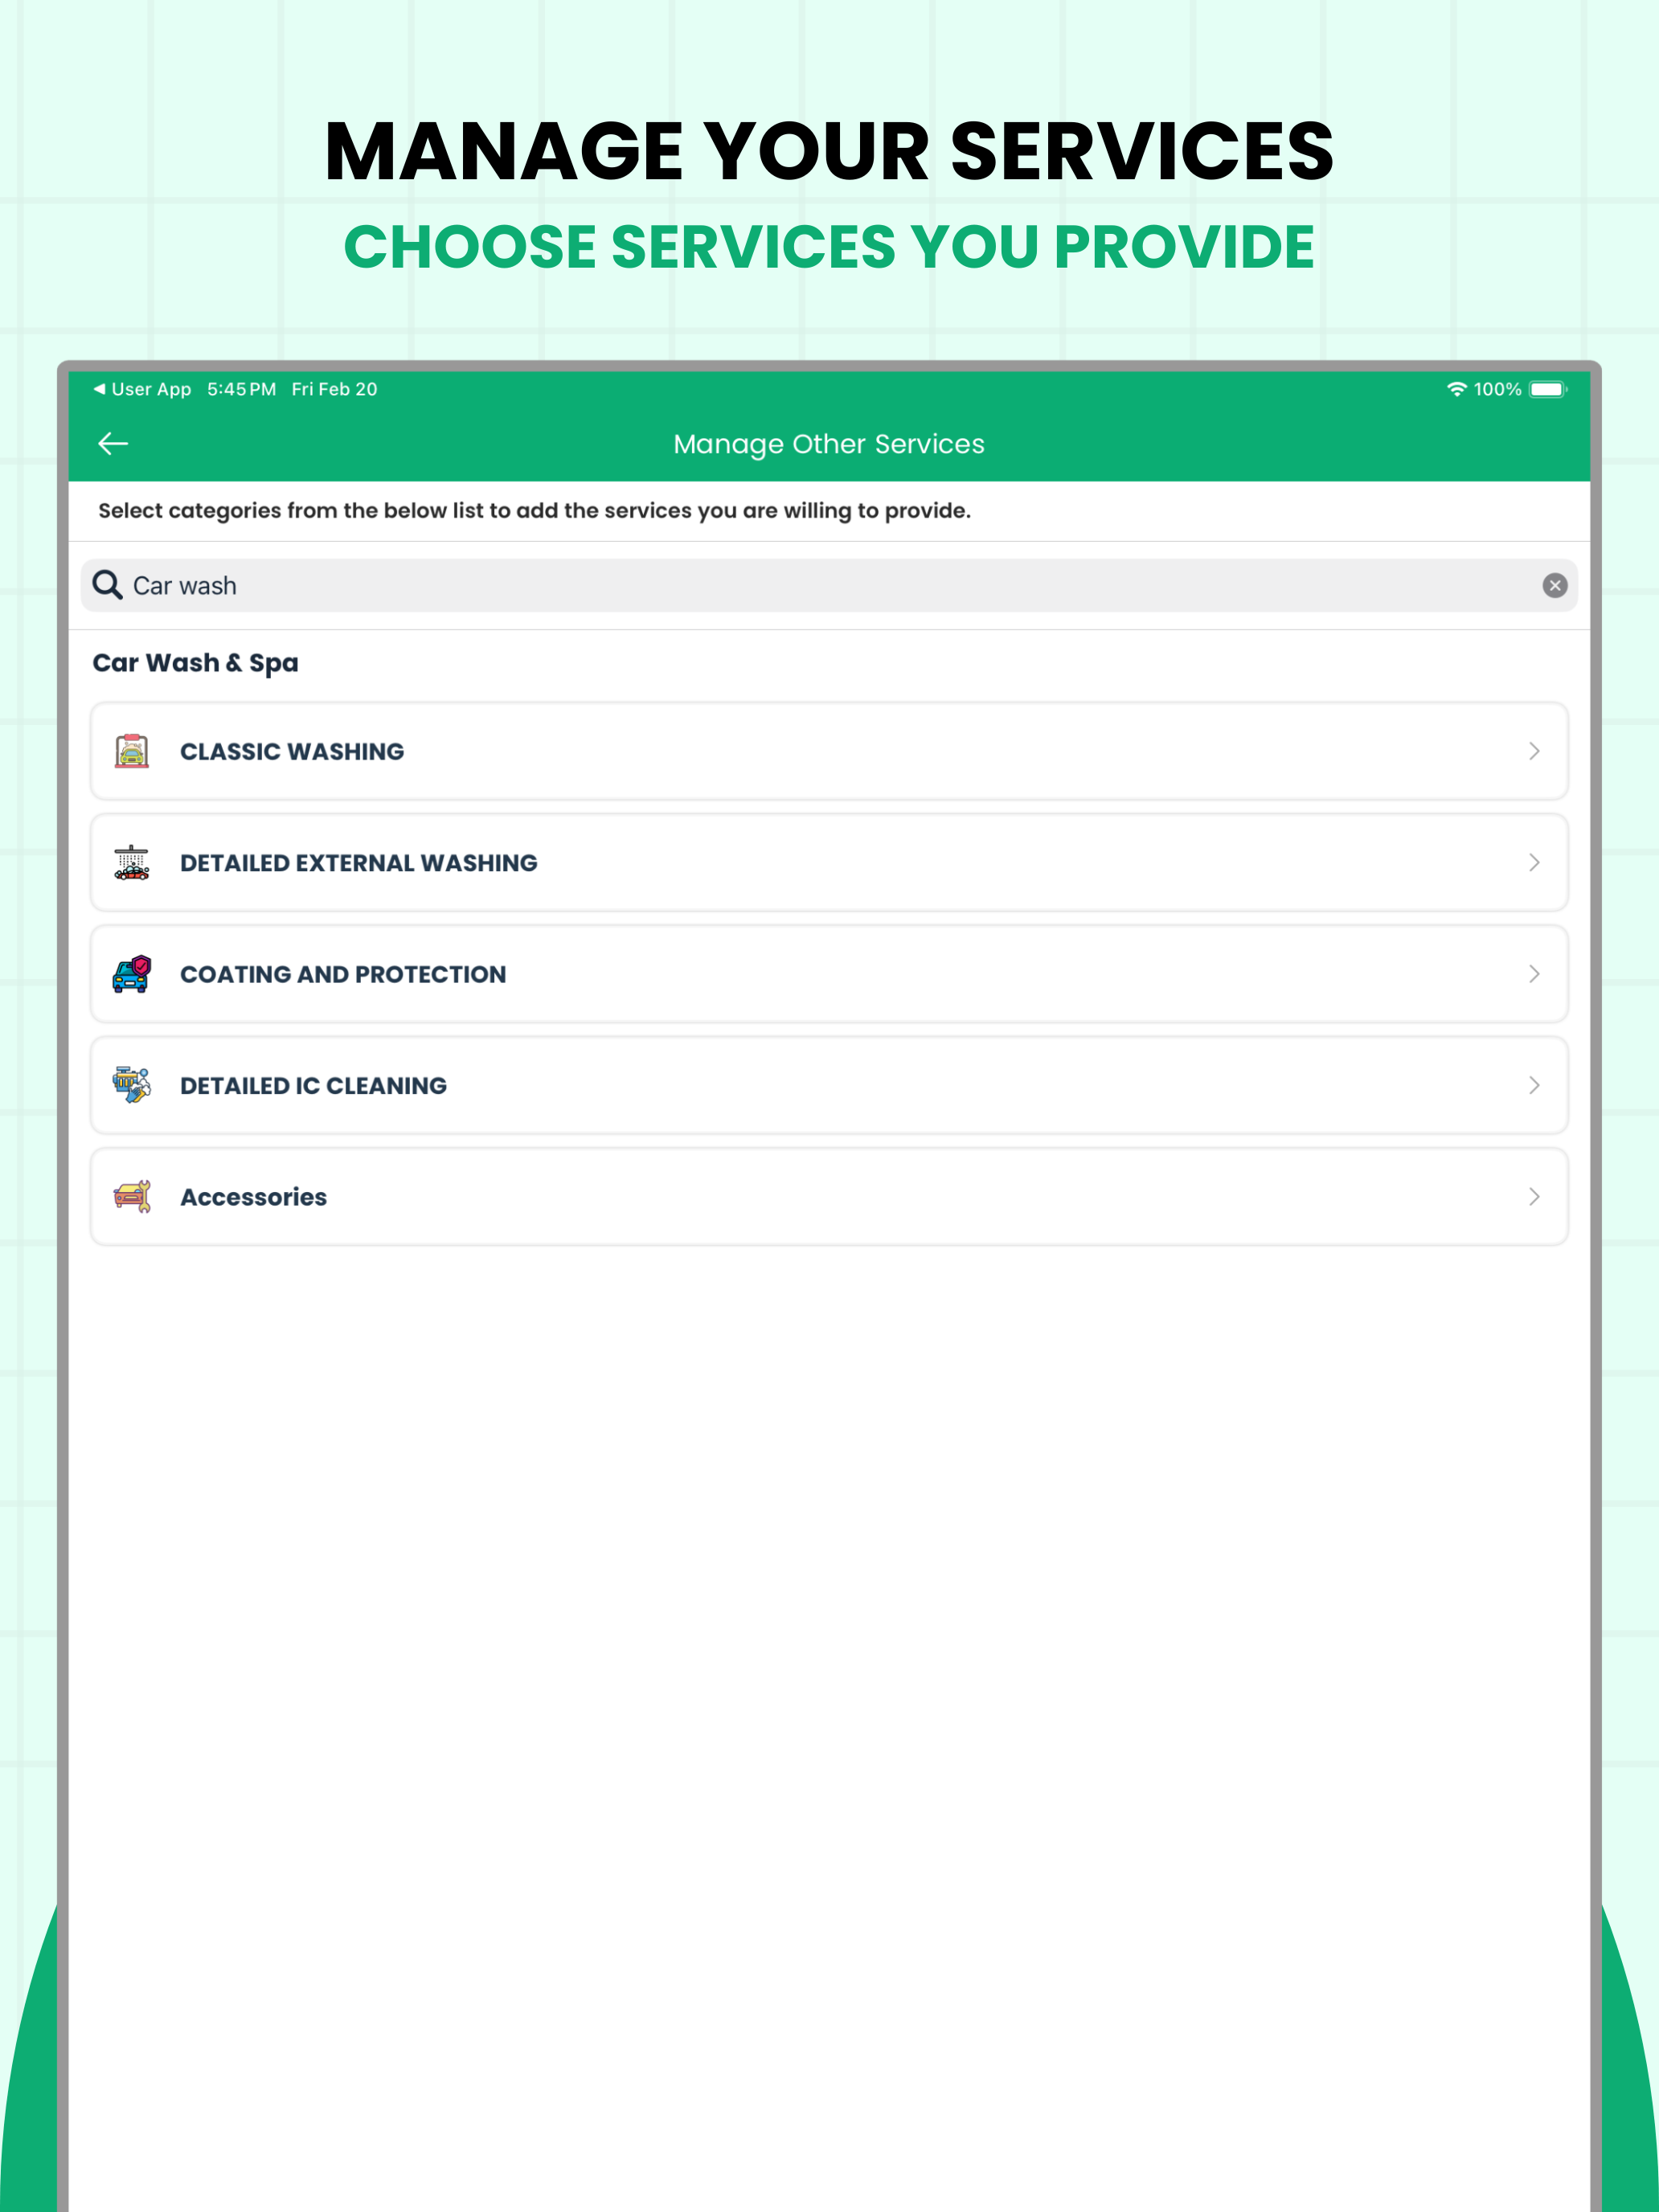Expand the DETAILED IC CLEANING chevron
Screen dimensions: 1659x2212
[1534, 1085]
